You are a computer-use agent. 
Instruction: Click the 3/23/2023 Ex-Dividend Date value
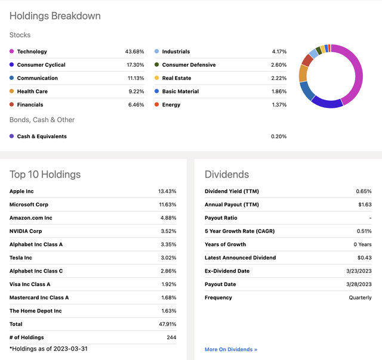coord(359,271)
